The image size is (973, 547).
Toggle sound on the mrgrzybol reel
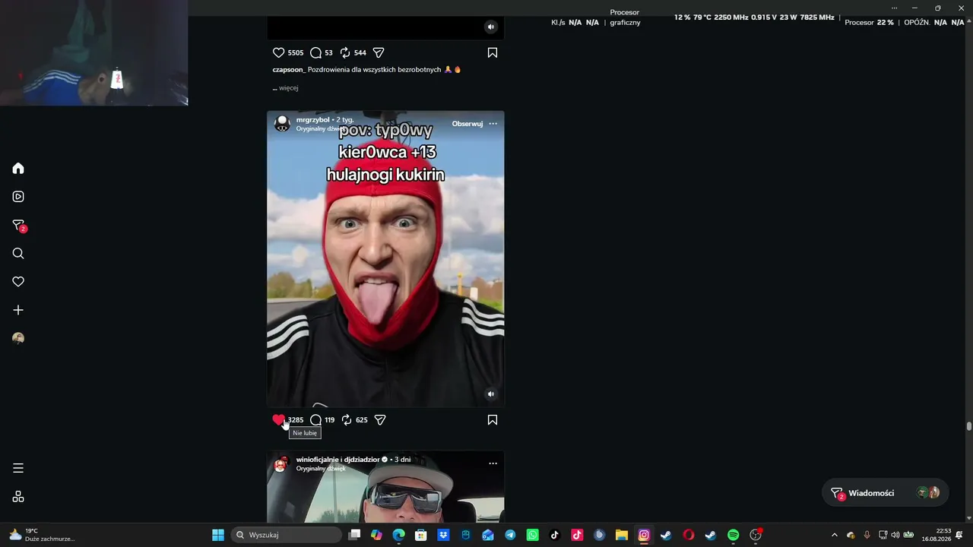(490, 394)
